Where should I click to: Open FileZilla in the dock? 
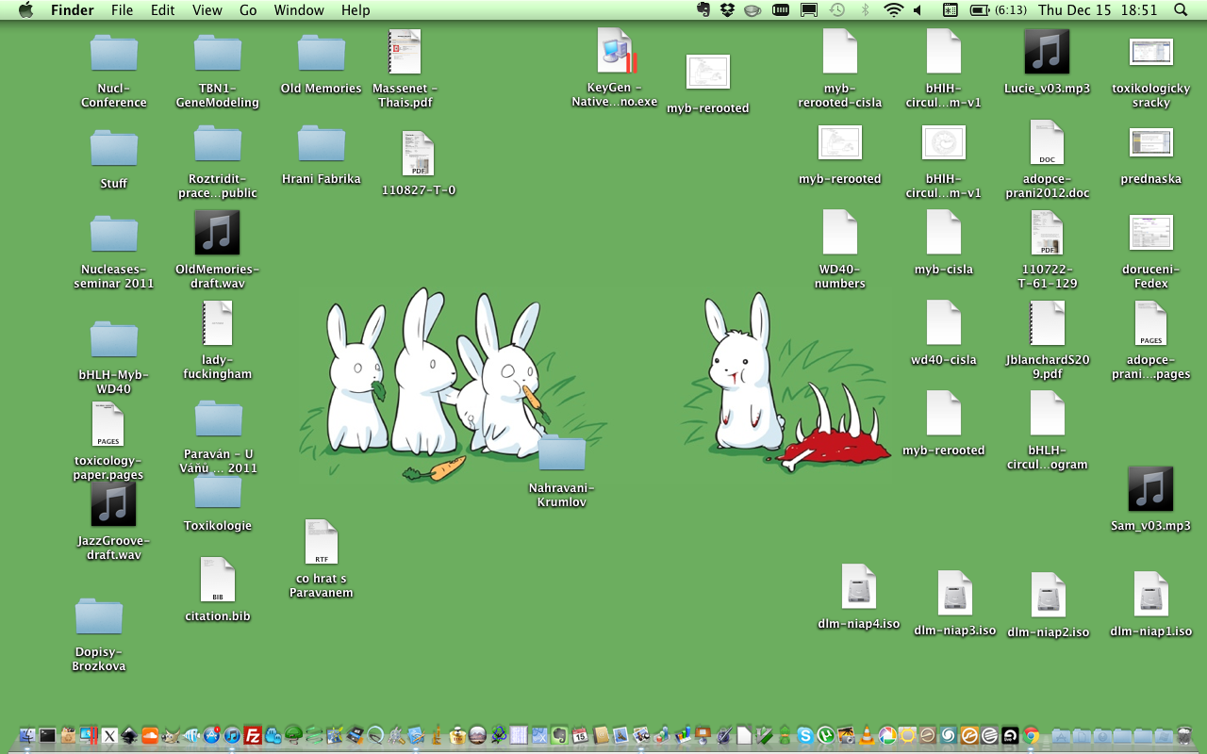[253, 735]
